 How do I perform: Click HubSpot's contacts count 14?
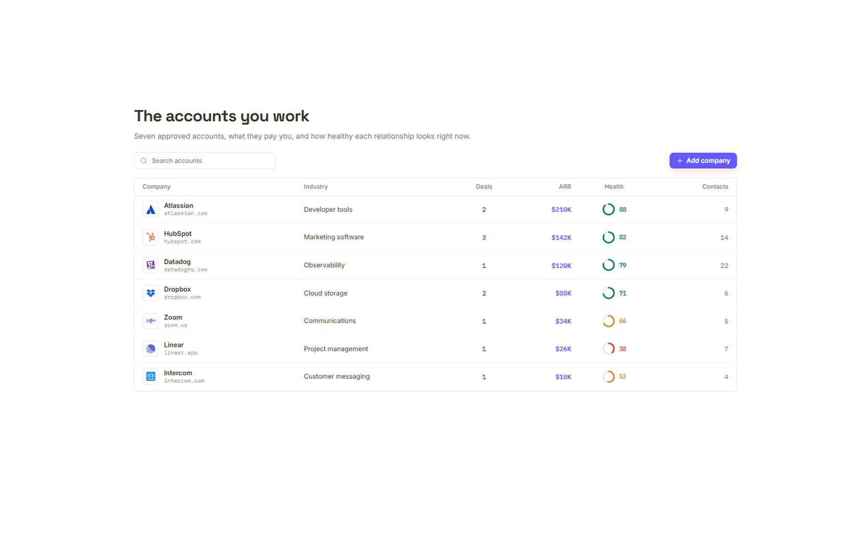724,238
